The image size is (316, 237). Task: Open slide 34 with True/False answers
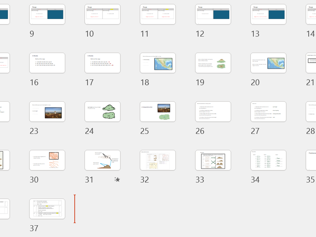268,160
